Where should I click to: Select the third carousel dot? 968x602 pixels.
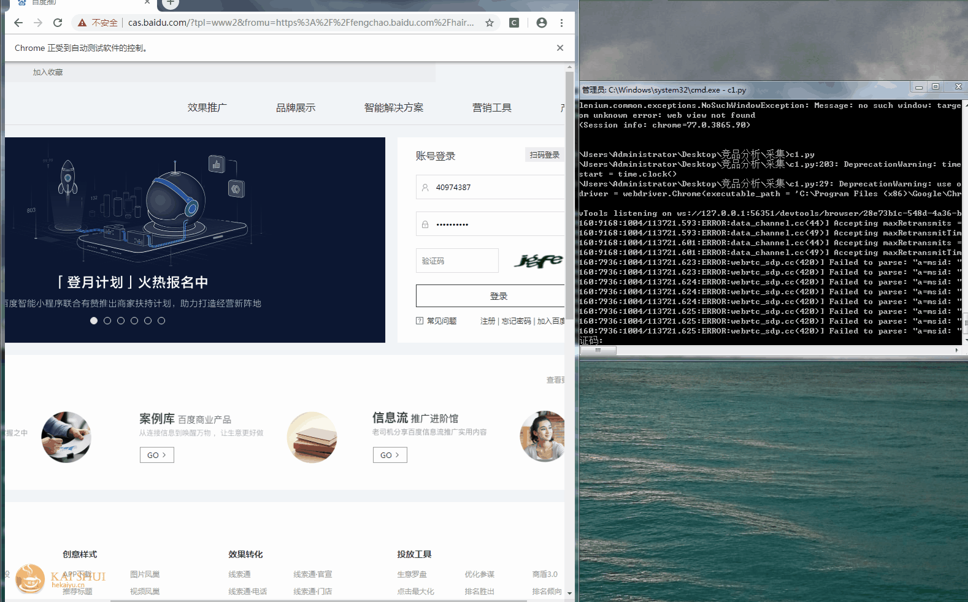pos(121,321)
